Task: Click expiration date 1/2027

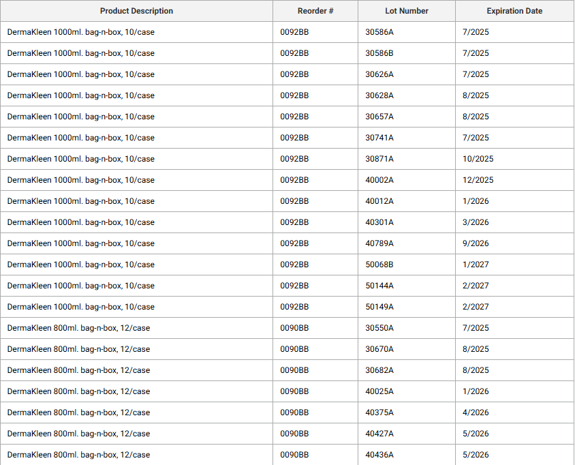Action: 476,265
